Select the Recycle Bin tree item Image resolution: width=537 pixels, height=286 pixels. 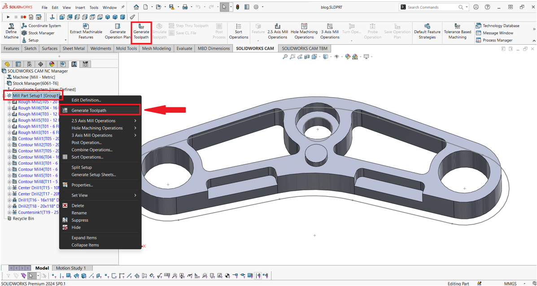(23, 218)
